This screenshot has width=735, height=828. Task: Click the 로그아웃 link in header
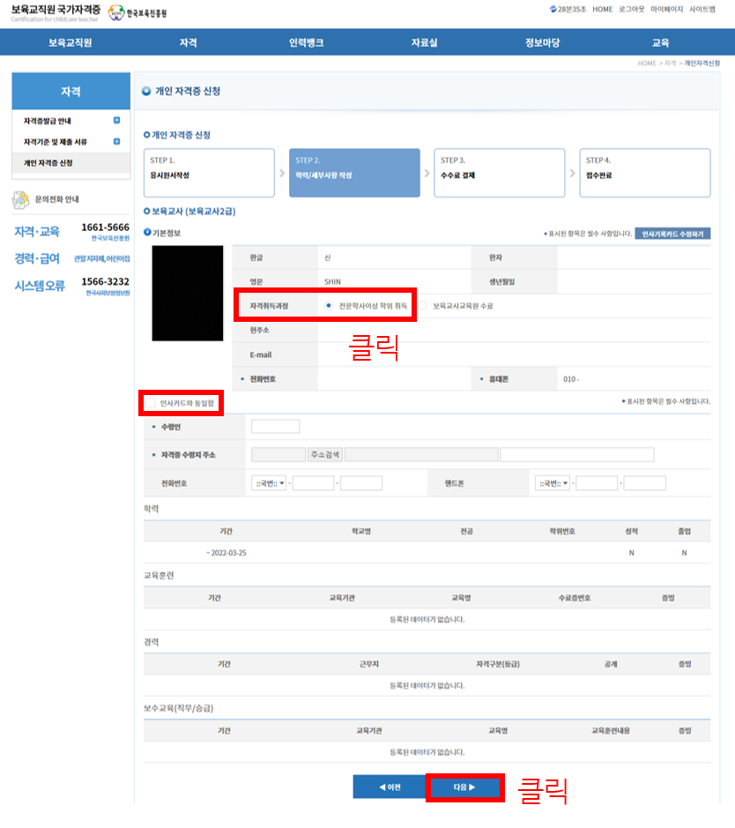click(631, 9)
